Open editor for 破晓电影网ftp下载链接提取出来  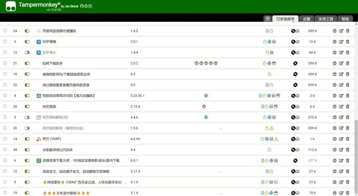341,74
